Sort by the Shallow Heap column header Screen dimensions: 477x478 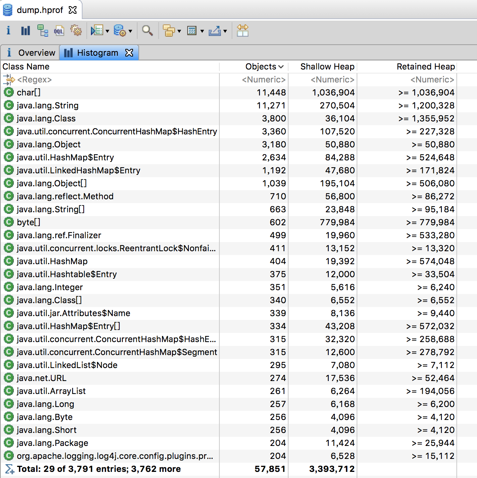pos(327,66)
